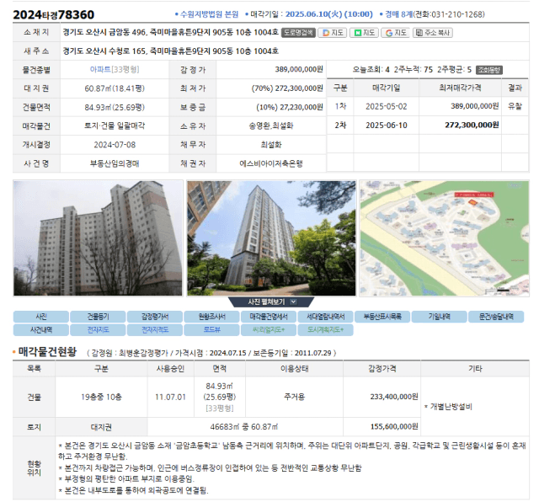
Task: Click the minimum price (70%) 272,300,000원
Action: (x=287, y=88)
